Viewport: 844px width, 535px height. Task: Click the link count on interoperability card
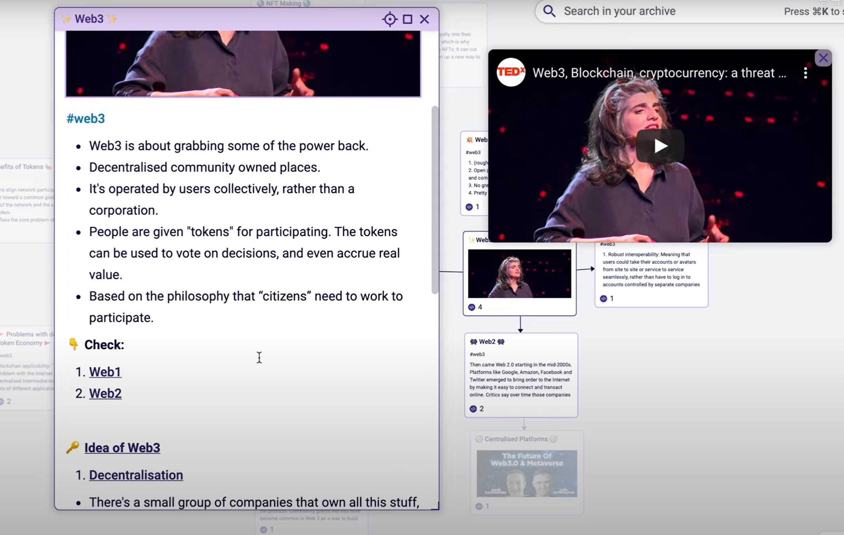(x=606, y=298)
